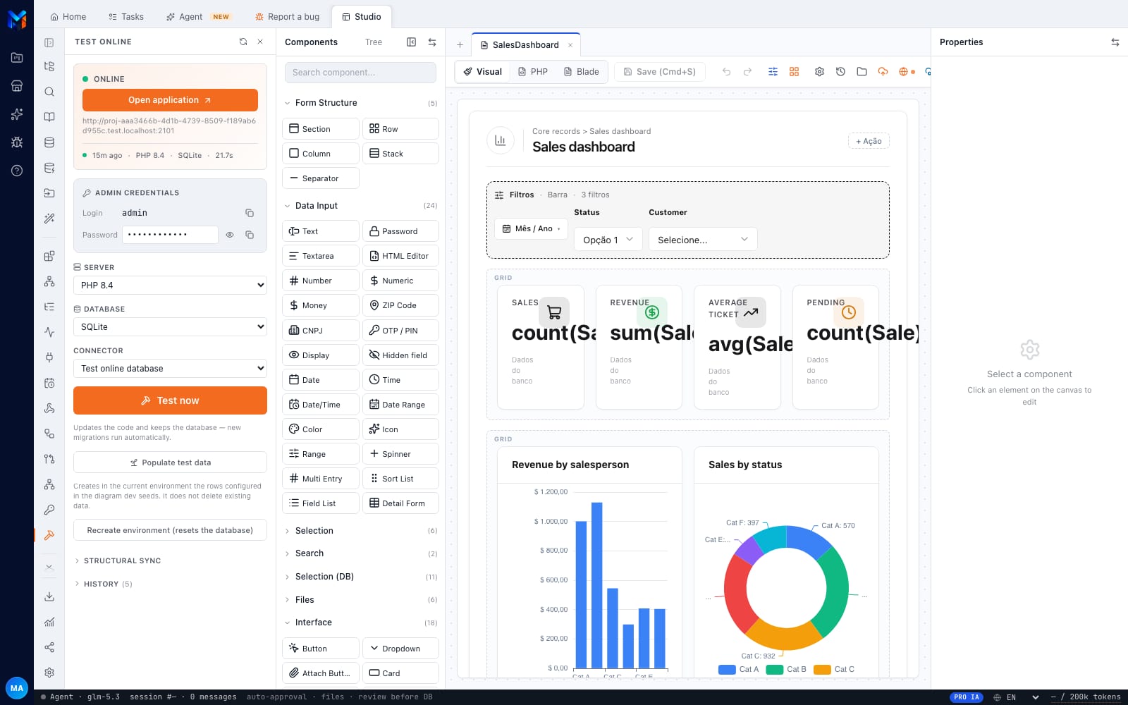Image resolution: width=1128 pixels, height=705 pixels.
Task: Click the Save (Cmd+S) button
Action: pos(660,72)
